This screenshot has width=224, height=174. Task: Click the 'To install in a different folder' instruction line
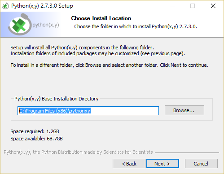(110, 65)
